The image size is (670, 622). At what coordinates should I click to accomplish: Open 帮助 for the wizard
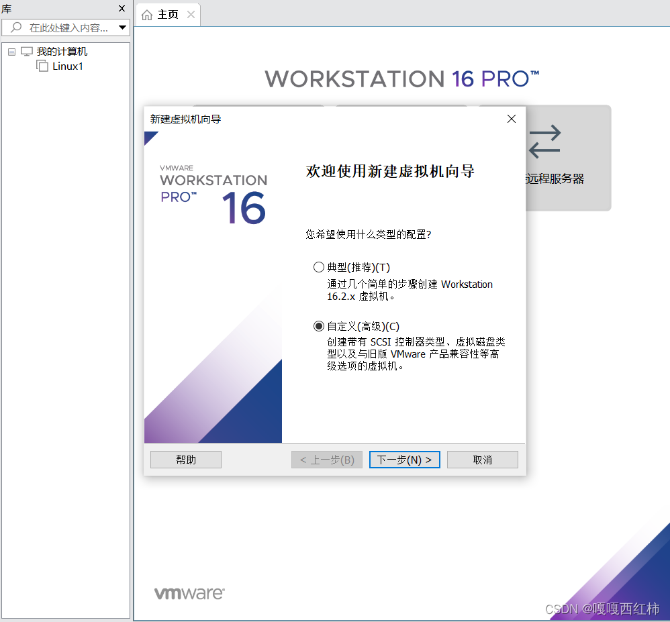[x=186, y=460]
